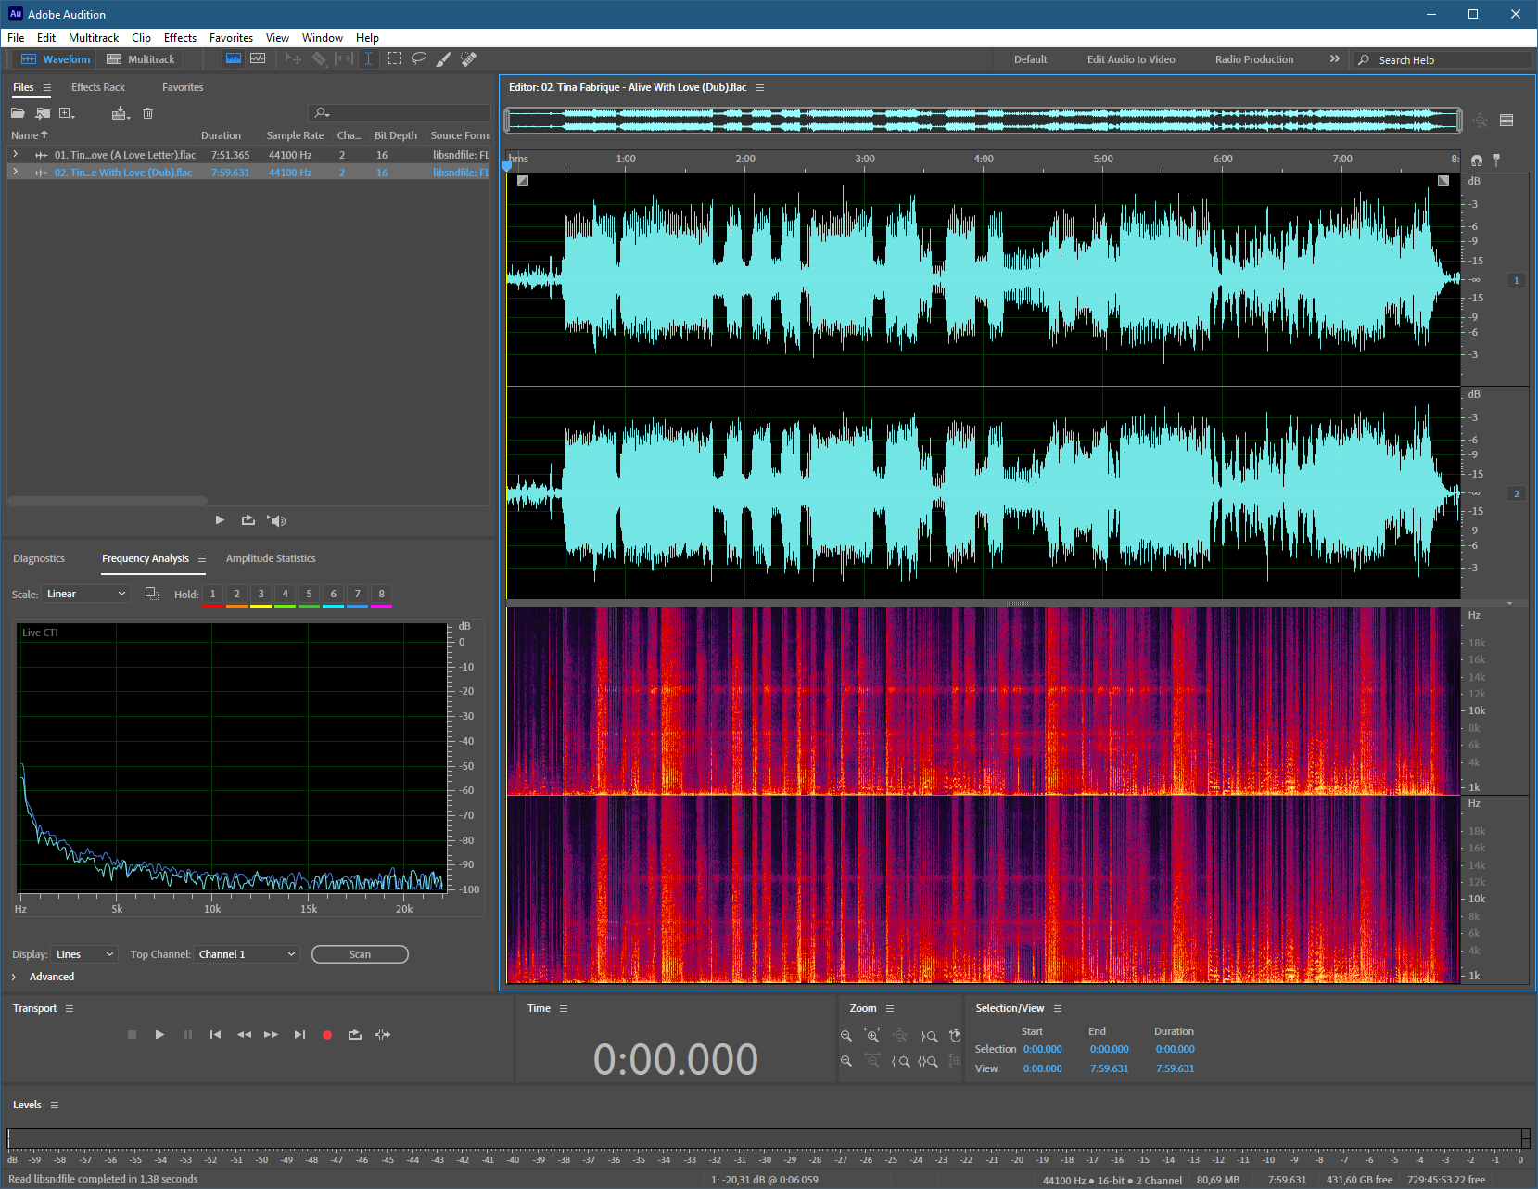1538x1189 pixels.
Task: Select the Time Selection tool
Action: [368, 58]
